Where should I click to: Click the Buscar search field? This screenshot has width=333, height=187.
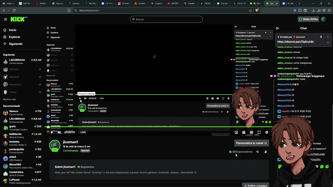166,19
